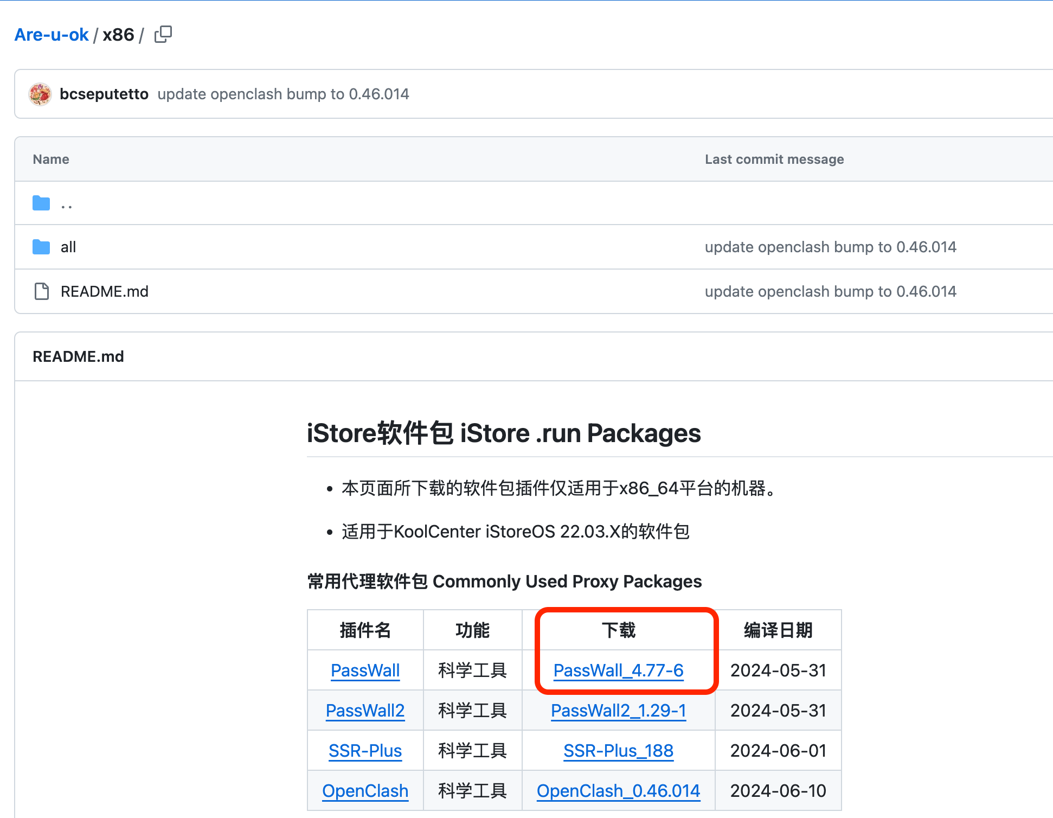The height and width of the screenshot is (818, 1053).
Task: Download OpenClash_0.46.014 package
Action: tap(618, 791)
